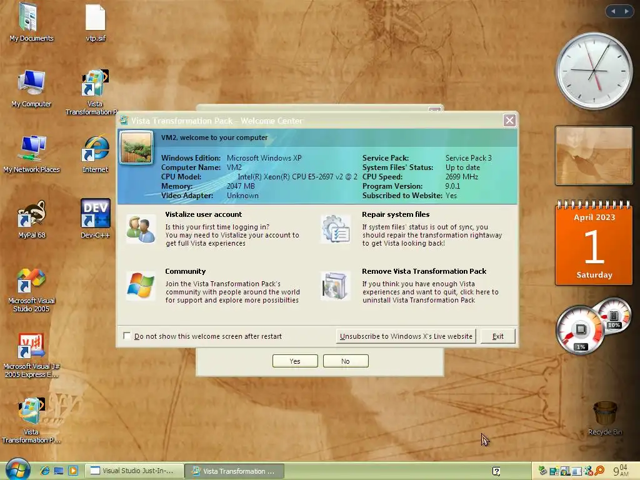Click the April 2023 calendar gadget
This screenshot has height=480, width=640.
point(594,244)
